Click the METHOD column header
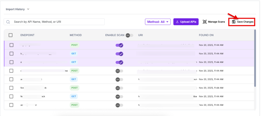 click(x=76, y=35)
